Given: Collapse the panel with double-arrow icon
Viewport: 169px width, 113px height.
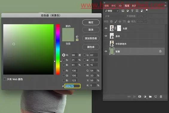Looking at the screenshot, I should 166,2.
